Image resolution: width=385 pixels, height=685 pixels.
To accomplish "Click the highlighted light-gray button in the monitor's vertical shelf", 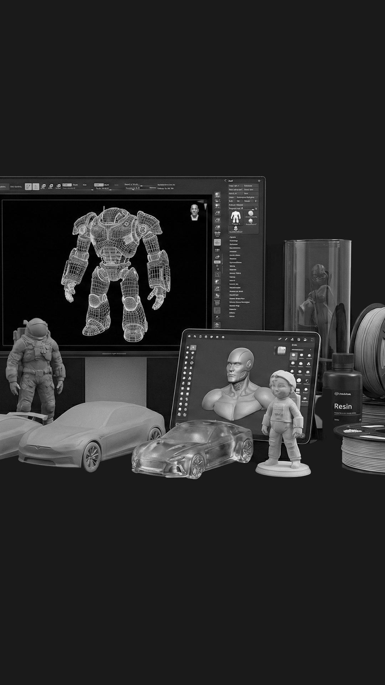I will pyautogui.click(x=217, y=242).
